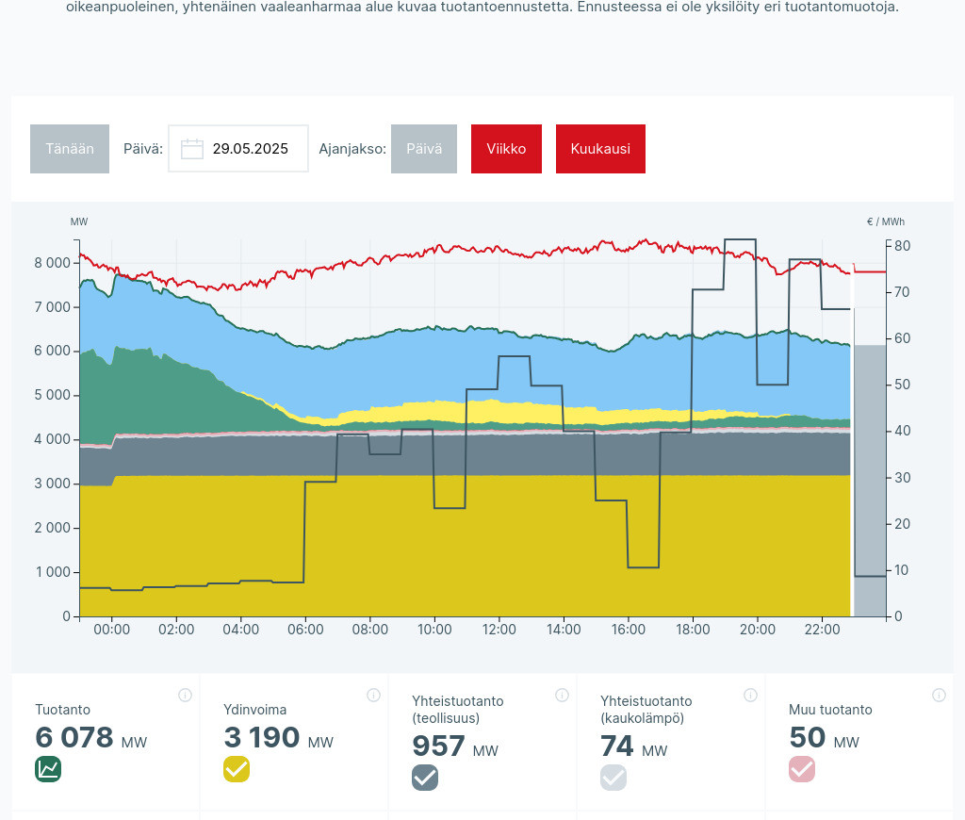965x820 pixels.
Task: Open info icon for Ydinvoima card
Action: click(373, 696)
